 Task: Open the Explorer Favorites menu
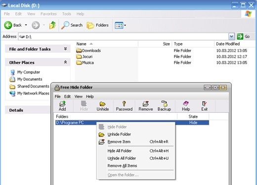tap(48, 14)
